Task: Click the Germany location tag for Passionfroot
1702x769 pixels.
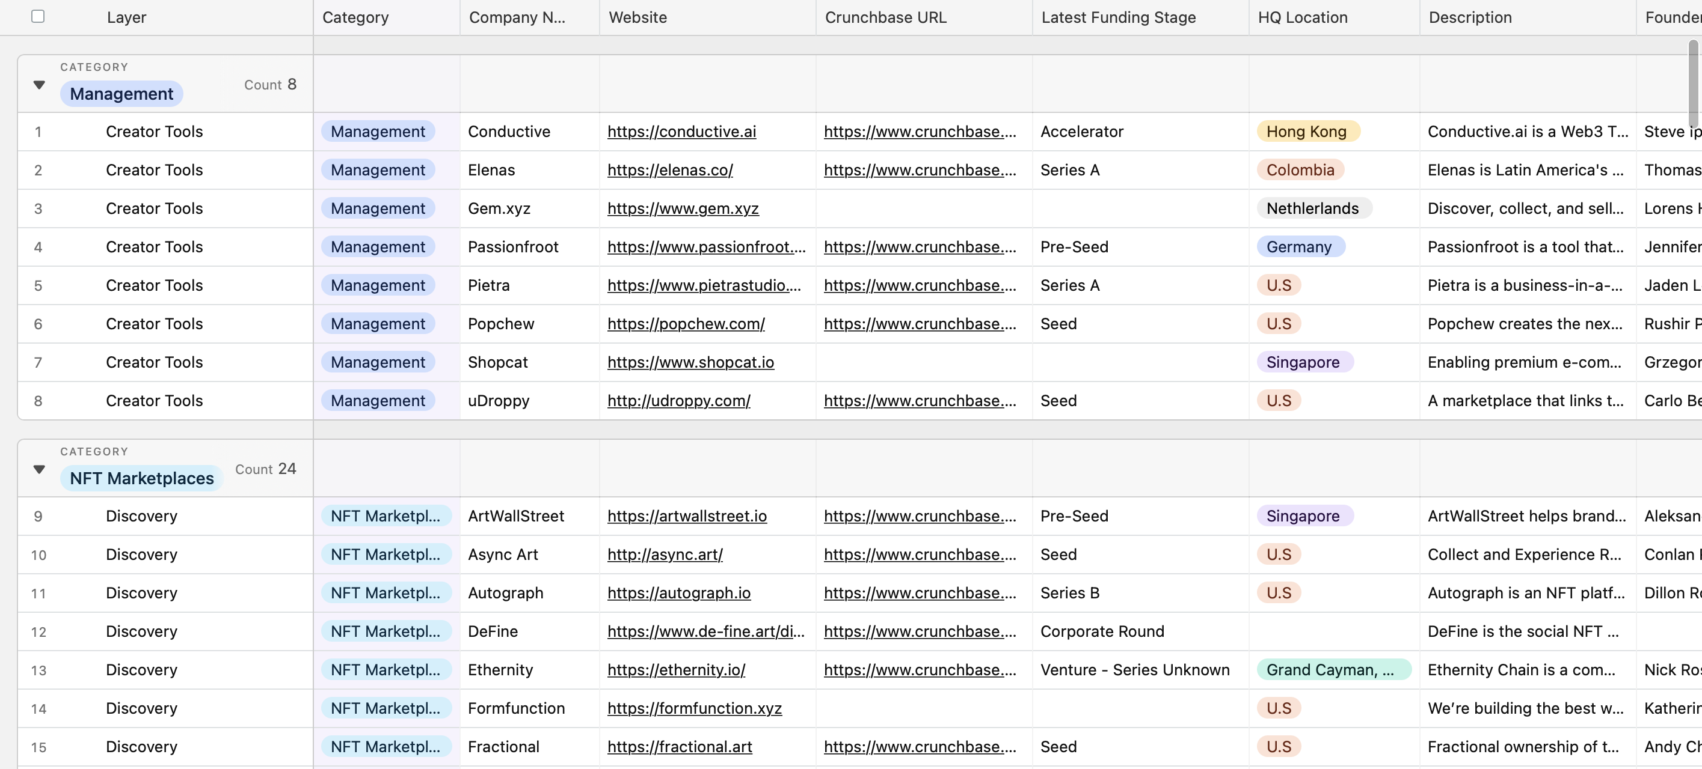Action: [x=1298, y=247]
